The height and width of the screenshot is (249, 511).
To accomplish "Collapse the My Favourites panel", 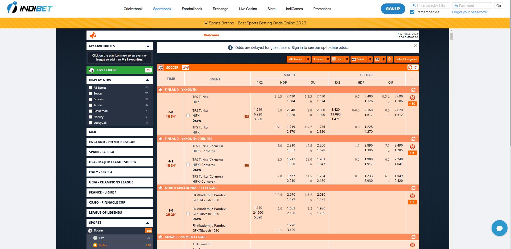I will (x=148, y=46).
